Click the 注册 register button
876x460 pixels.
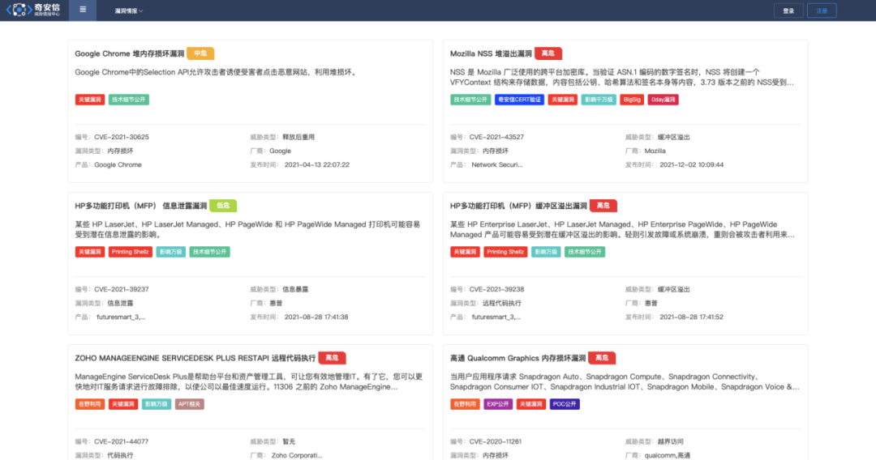click(821, 11)
